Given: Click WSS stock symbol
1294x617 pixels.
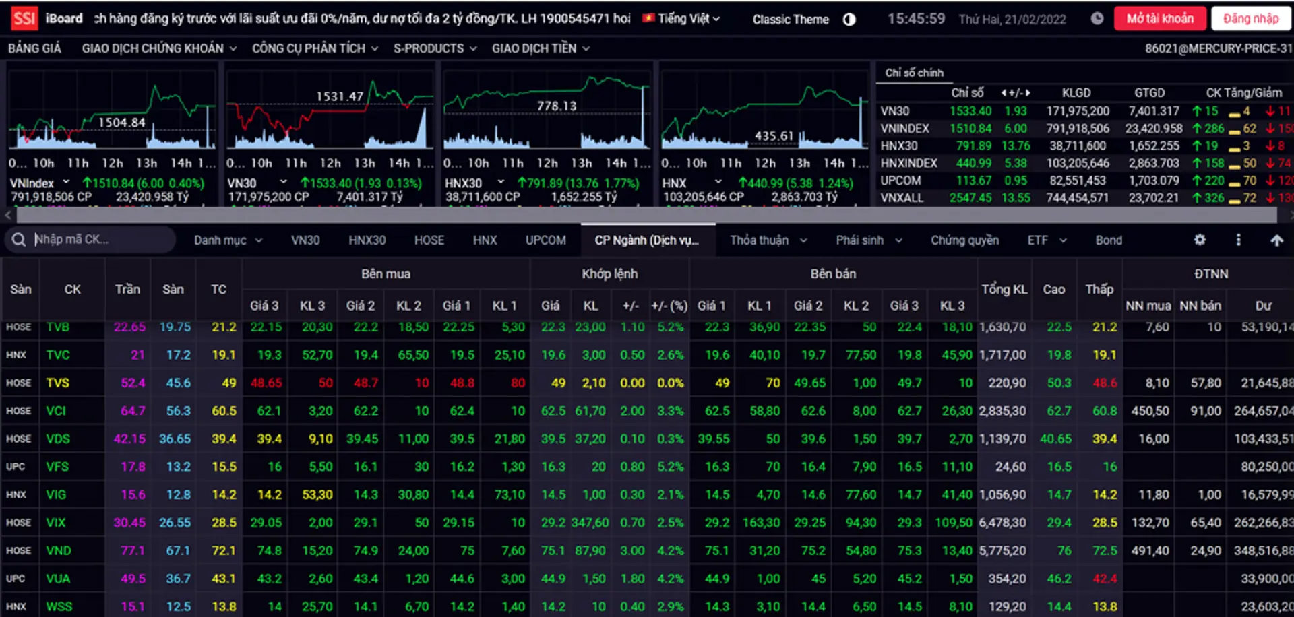Looking at the screenshot, I should [x=59, y=606].
